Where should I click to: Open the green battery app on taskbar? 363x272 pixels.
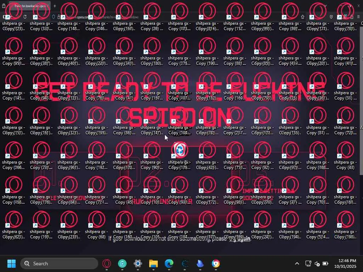(122, 263)
